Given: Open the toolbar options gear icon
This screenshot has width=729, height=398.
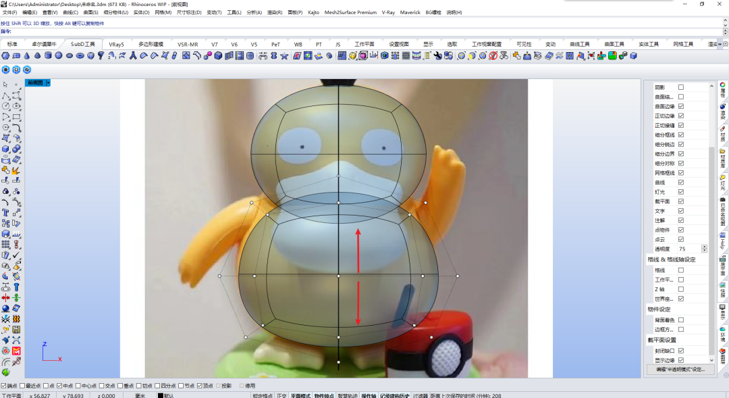Looking at the screenshot, I should 725,44.
